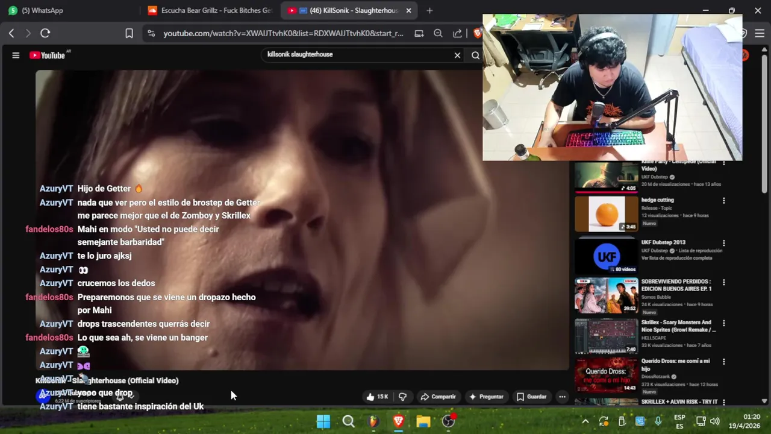This screenshot has height=434, width=771.
Task: Expand hidden system tray icons chevron
Action: click(x=585, y=421)
